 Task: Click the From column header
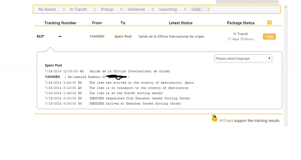97,23
